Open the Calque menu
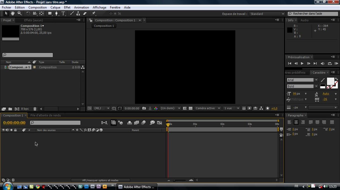Viewport: 340px width, 190px height. click(55, 7)
